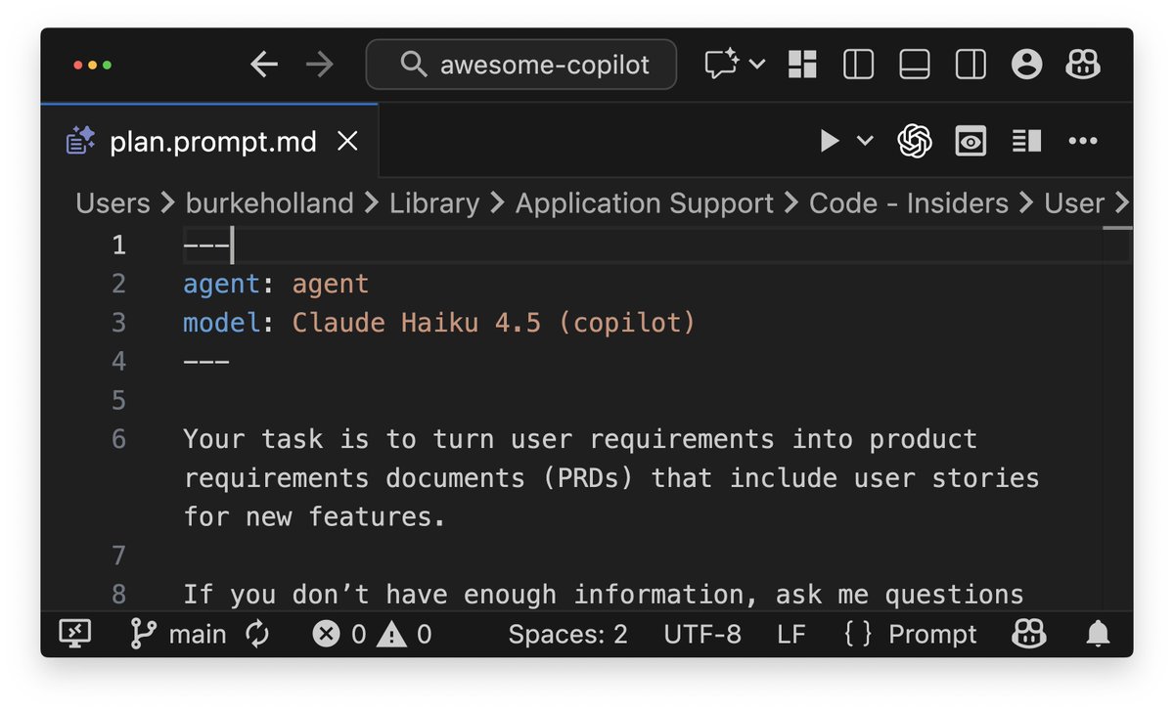Screen dimensions: 1174x711
Task: Open the run button dropdown arrow
Action: pos(865,142)
